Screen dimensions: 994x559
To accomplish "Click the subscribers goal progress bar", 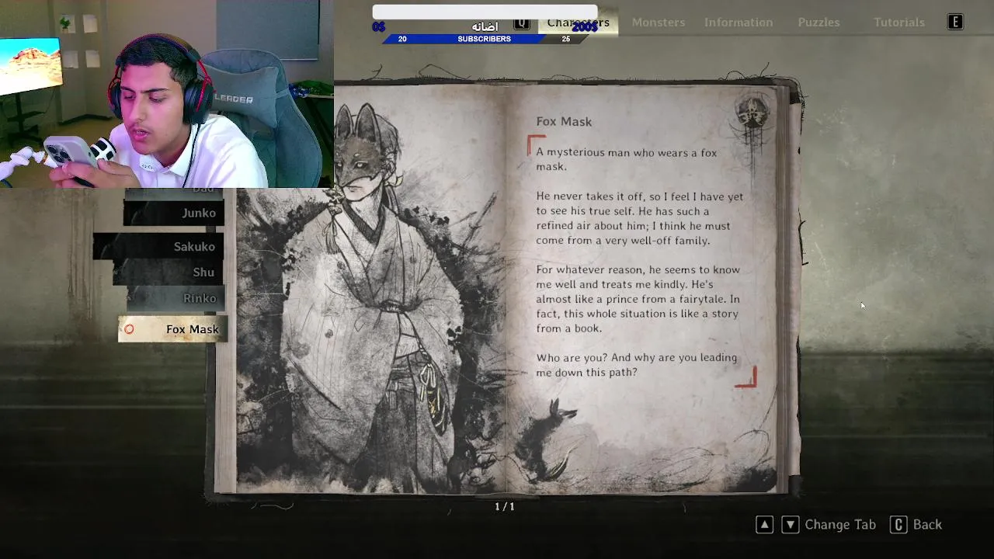I will click(485, 39).
